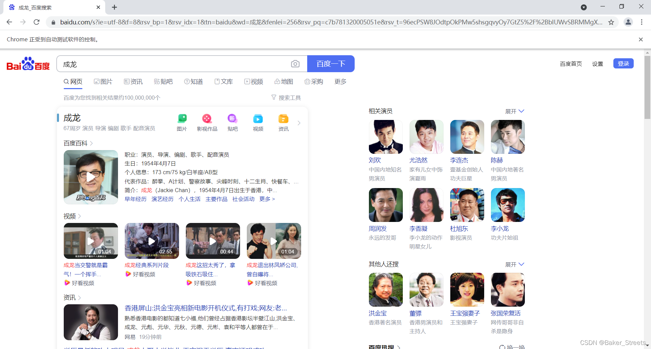Switch to the 网页 tab
The width and height of the screenshot is (651, 349).
(x=73, y=82)
